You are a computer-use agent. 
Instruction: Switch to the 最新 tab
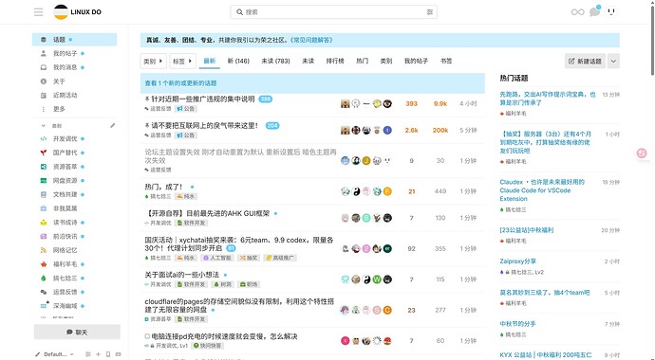[x=209, y=61]
